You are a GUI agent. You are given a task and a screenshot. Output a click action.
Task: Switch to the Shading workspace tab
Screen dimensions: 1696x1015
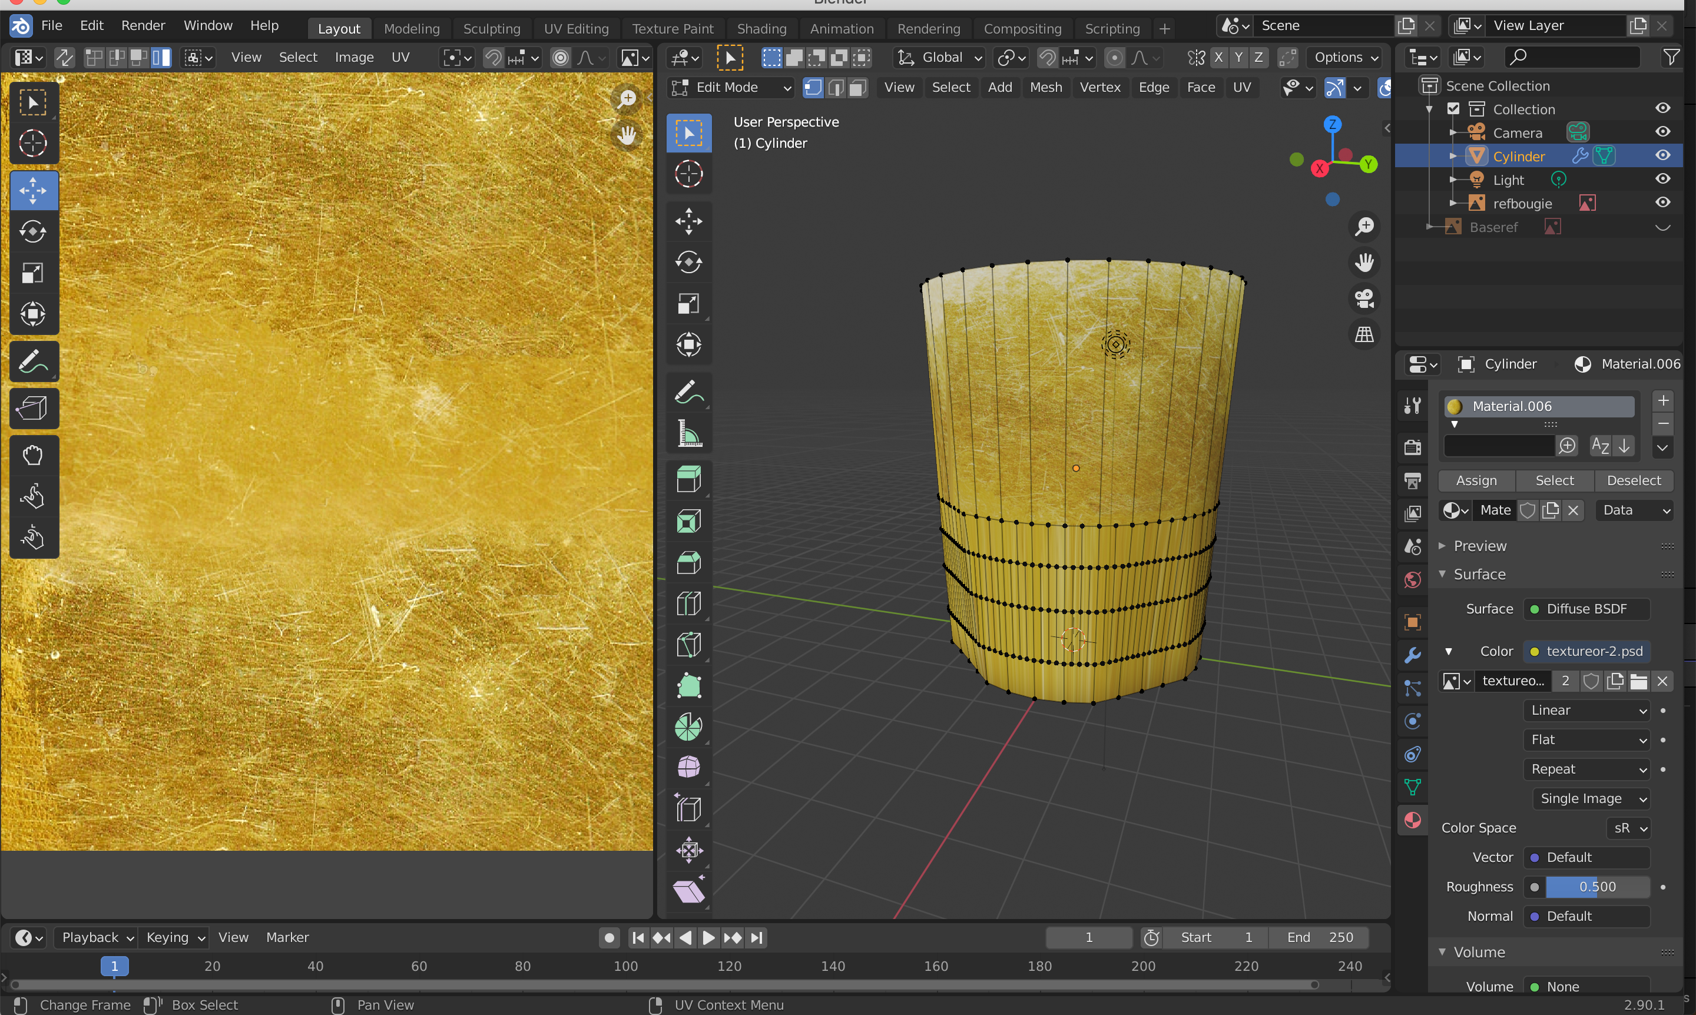[x=761, y=28]
